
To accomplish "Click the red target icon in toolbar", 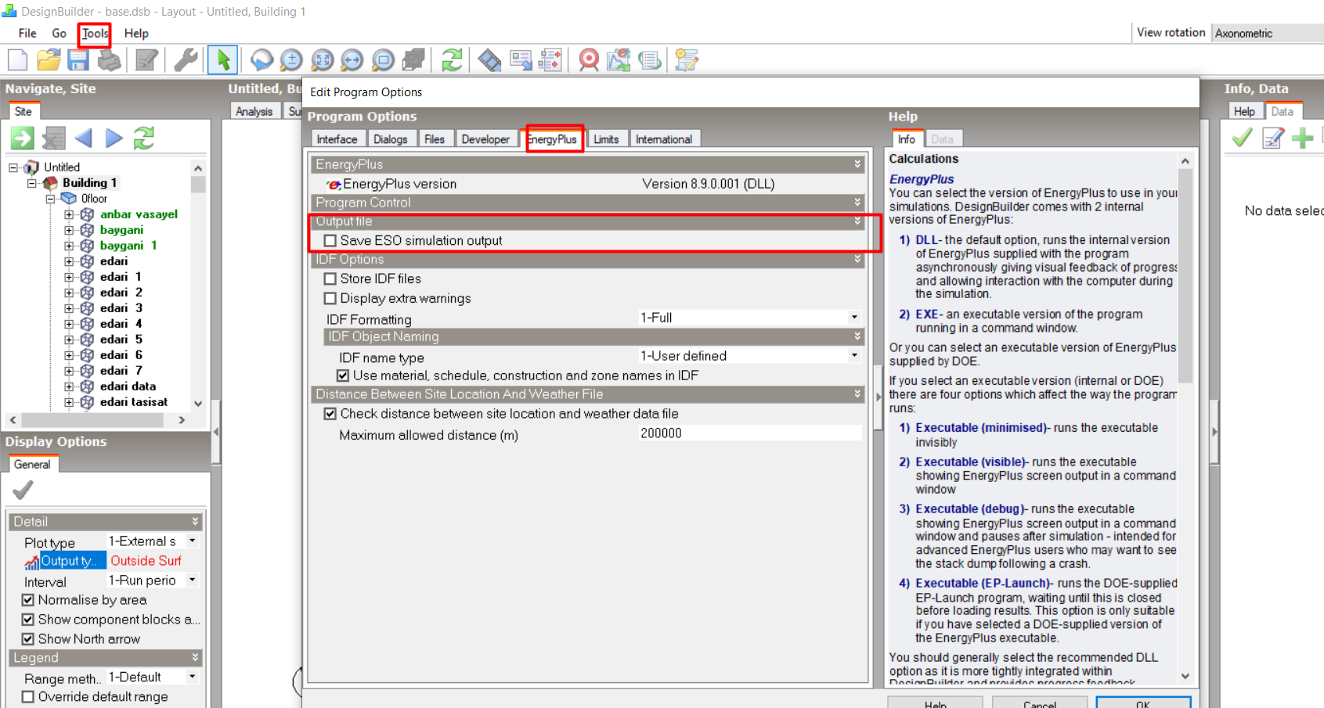I will point(589,60).
